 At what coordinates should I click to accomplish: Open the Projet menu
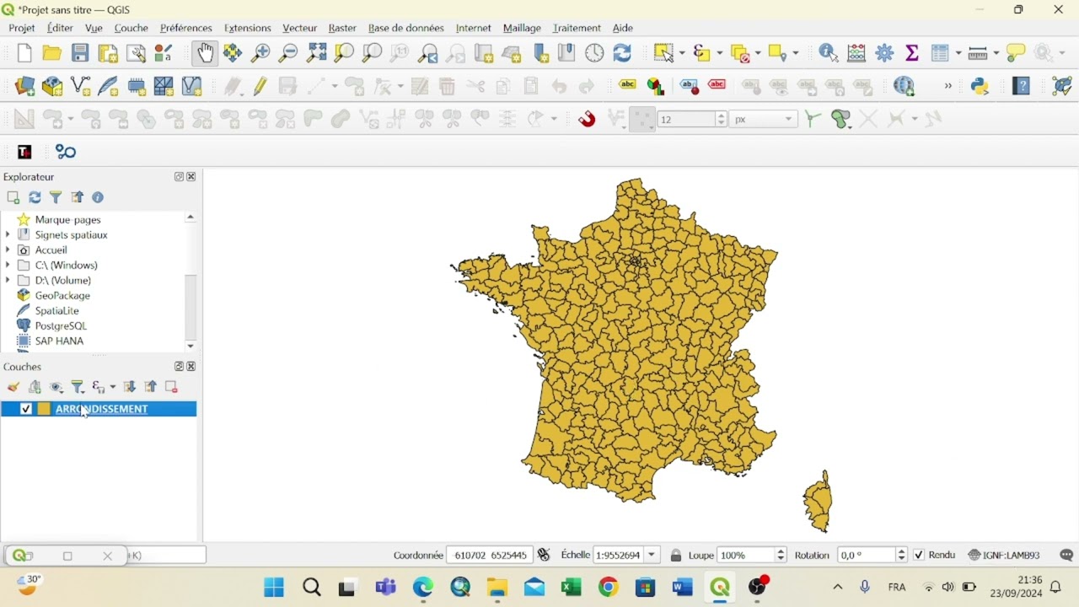[22, 29]
